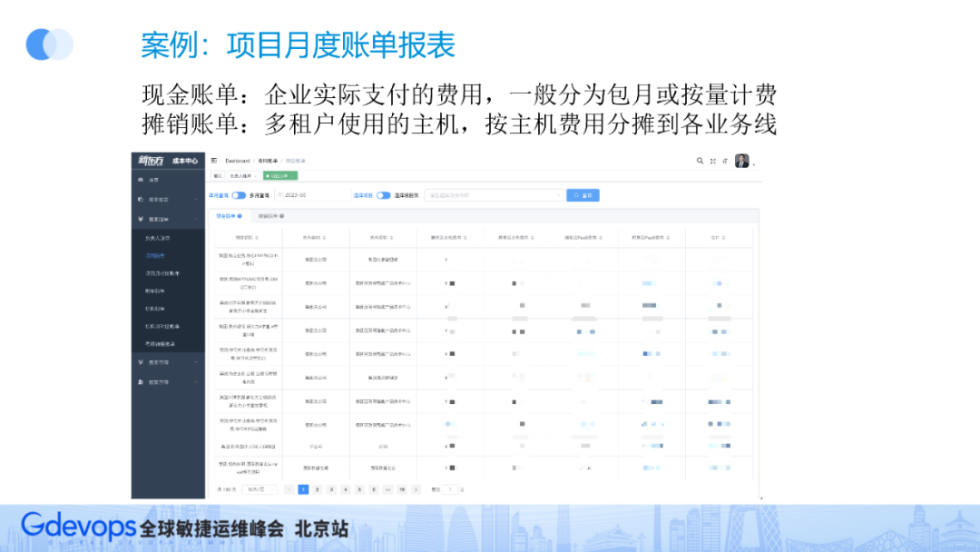Expand the second sidebar menu group

tap(168, 200)
